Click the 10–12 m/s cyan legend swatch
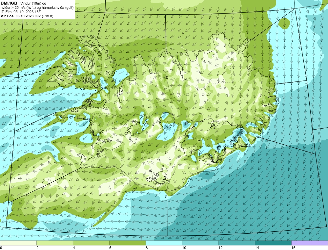 tap(200, 243)
